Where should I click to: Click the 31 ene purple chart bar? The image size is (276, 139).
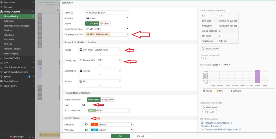click(257, 76)
